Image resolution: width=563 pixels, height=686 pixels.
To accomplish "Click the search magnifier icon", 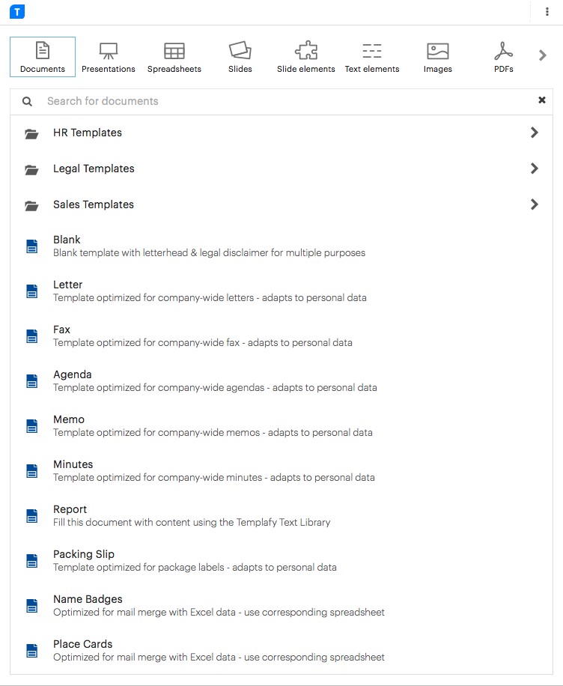I will pyautogui.click(x=27, y=102).
